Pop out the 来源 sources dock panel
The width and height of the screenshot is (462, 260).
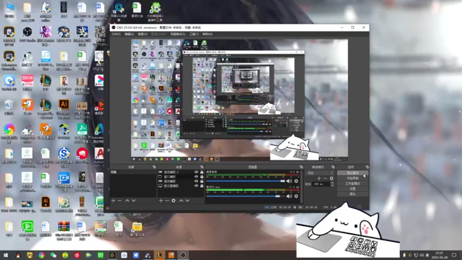coord(202,167)
